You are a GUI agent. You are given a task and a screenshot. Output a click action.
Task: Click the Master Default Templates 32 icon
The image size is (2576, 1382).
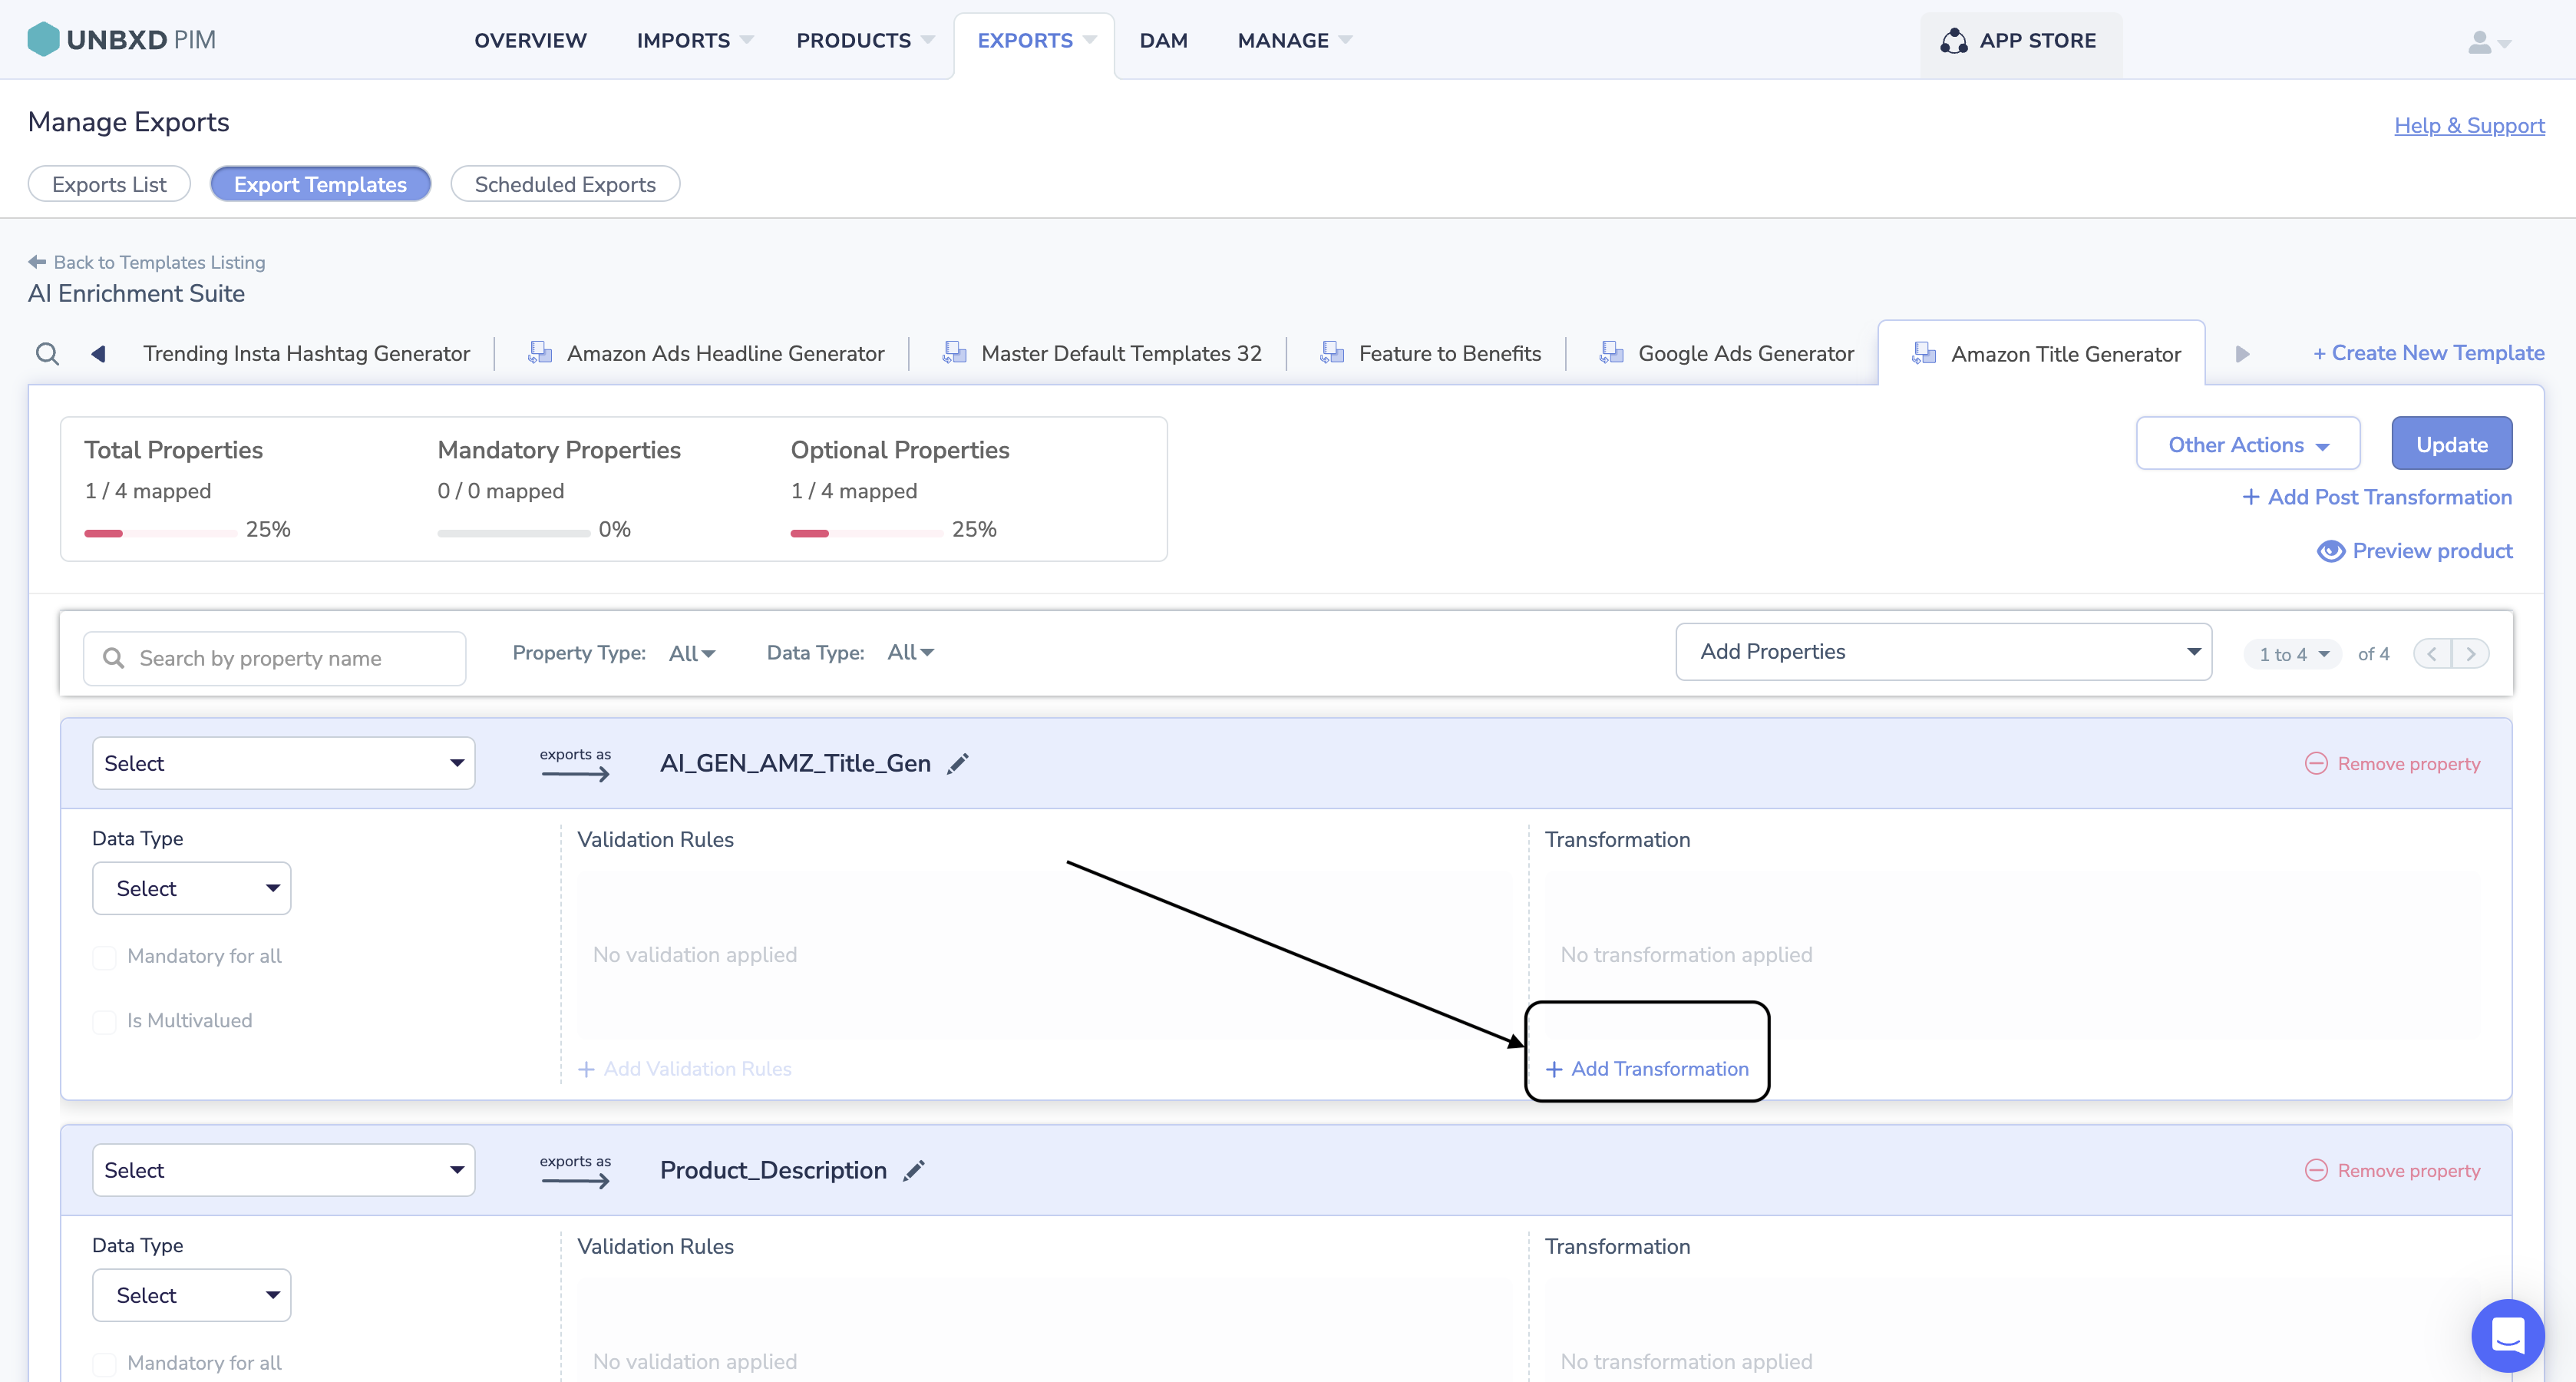click(x=955, y=353)
